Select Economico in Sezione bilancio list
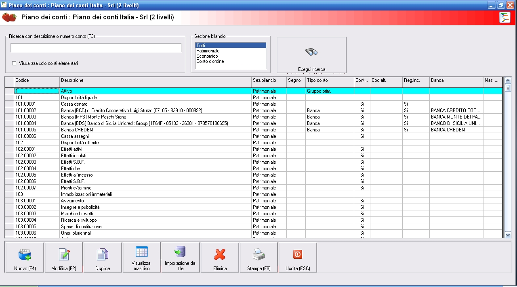 click(231, 56)
